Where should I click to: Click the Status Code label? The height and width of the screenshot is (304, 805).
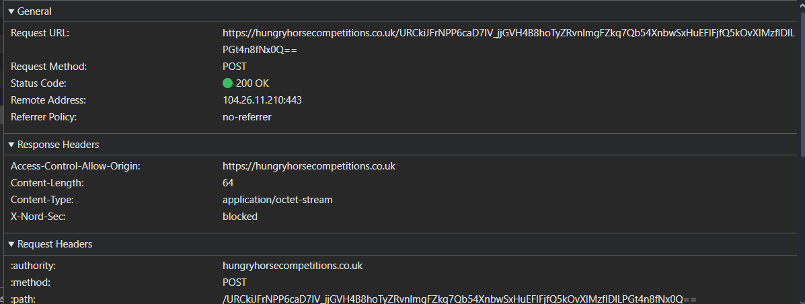click(x=39, y=83)
